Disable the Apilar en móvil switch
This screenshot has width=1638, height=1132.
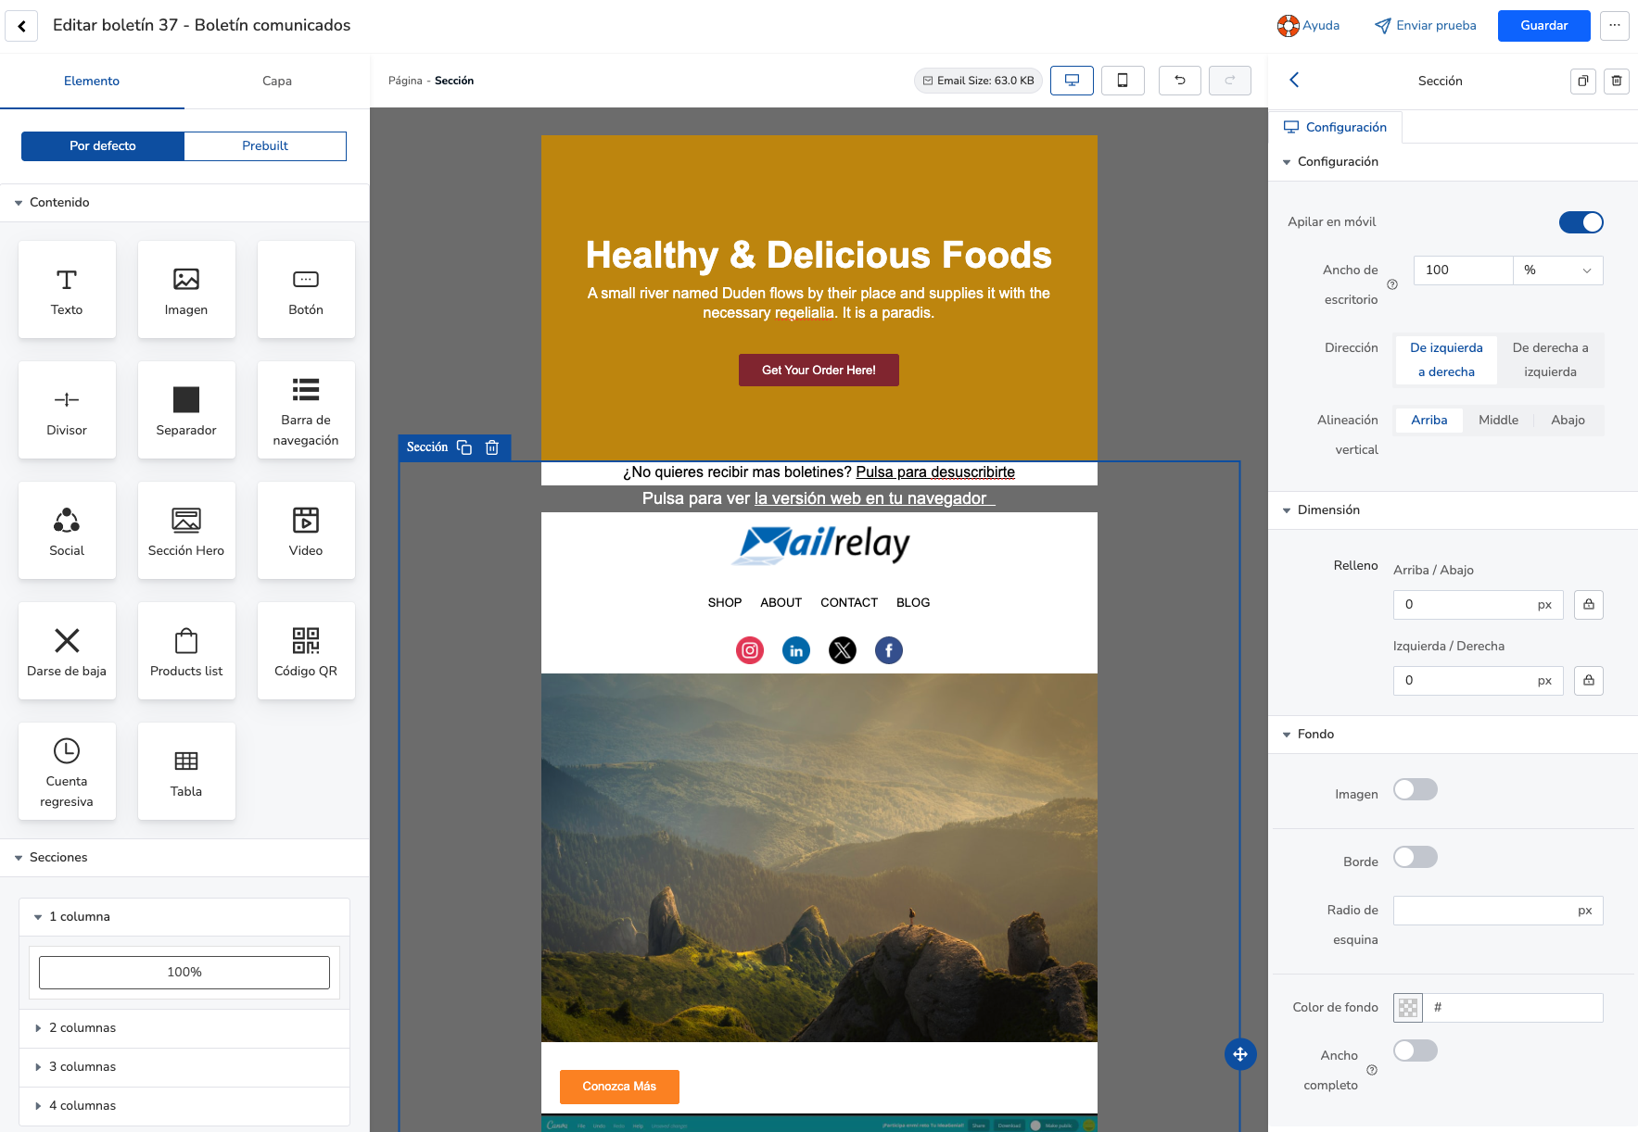pyautogui.click(x=1581, y=222)
